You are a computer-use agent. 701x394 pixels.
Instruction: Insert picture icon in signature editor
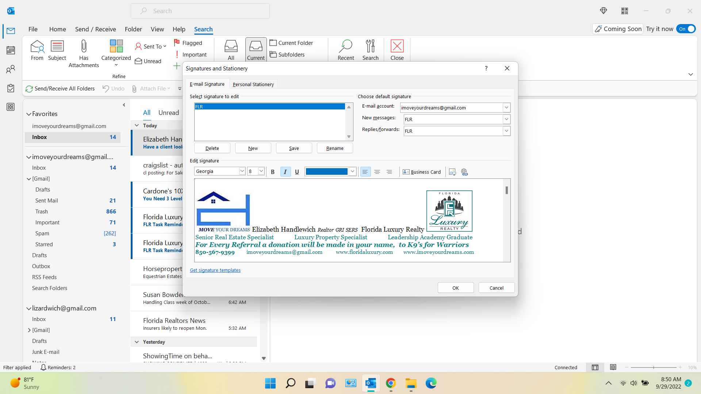coord(452,172)
